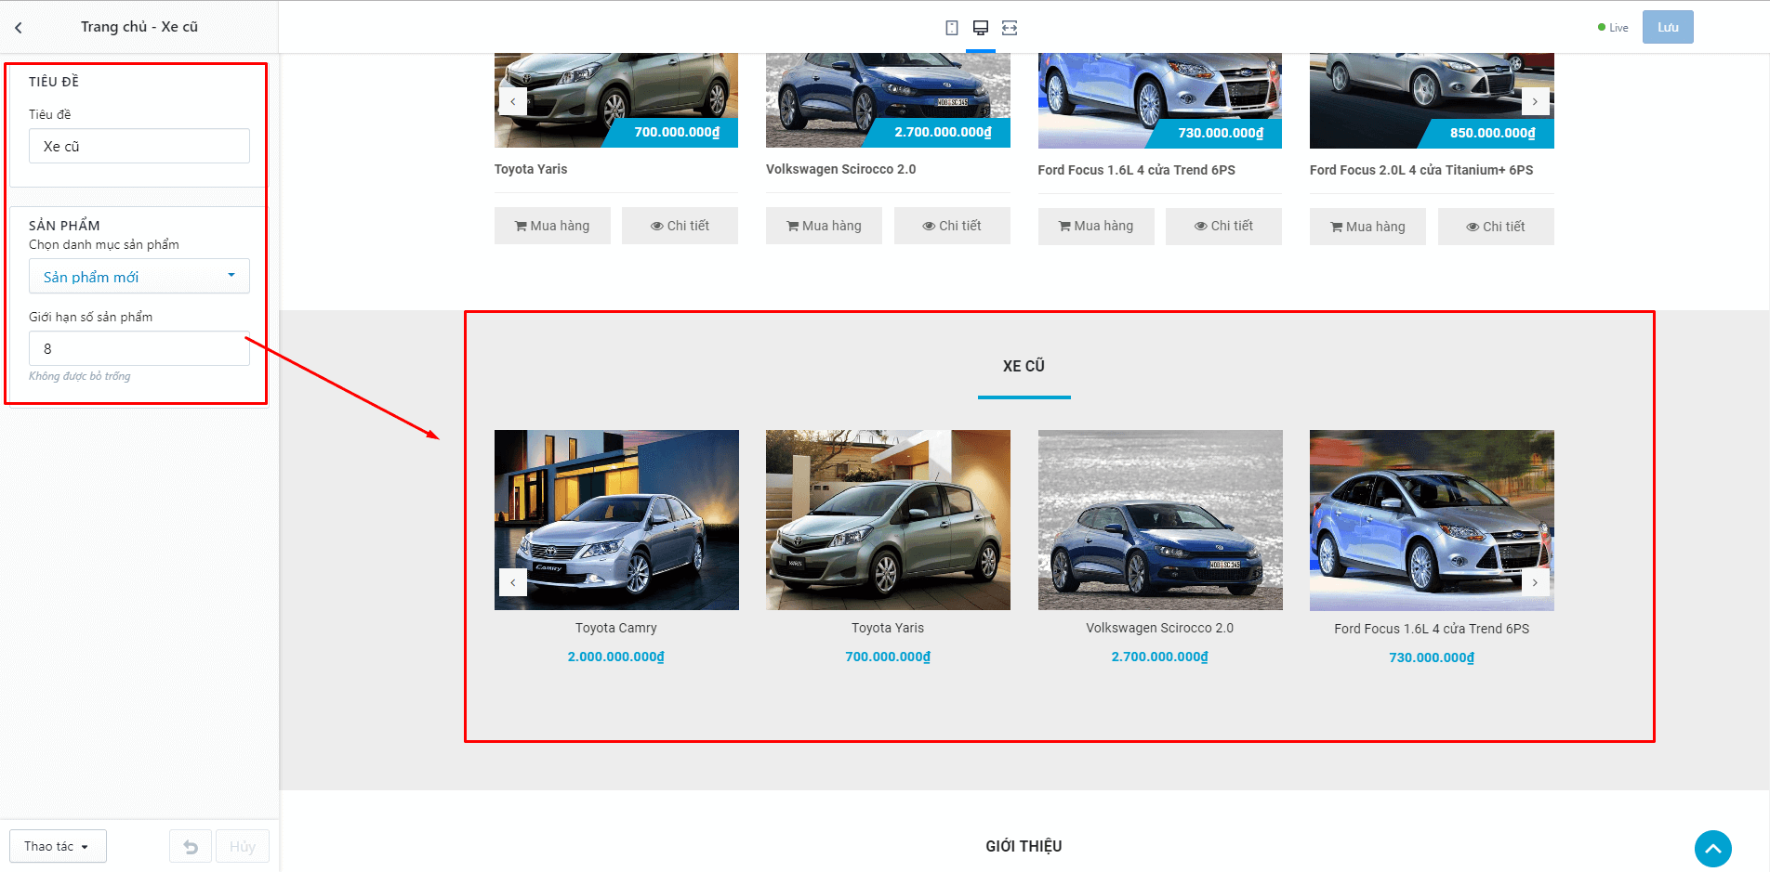Click Ford Focus 2.0L 4 cửa Titanium+ 6PS title
This screenshot has height=872, width=1770.
coord(1421,170)
